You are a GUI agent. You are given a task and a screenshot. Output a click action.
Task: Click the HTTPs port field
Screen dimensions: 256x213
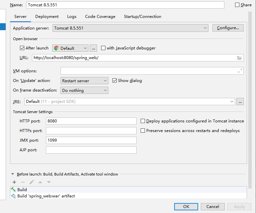click(91, 131)
